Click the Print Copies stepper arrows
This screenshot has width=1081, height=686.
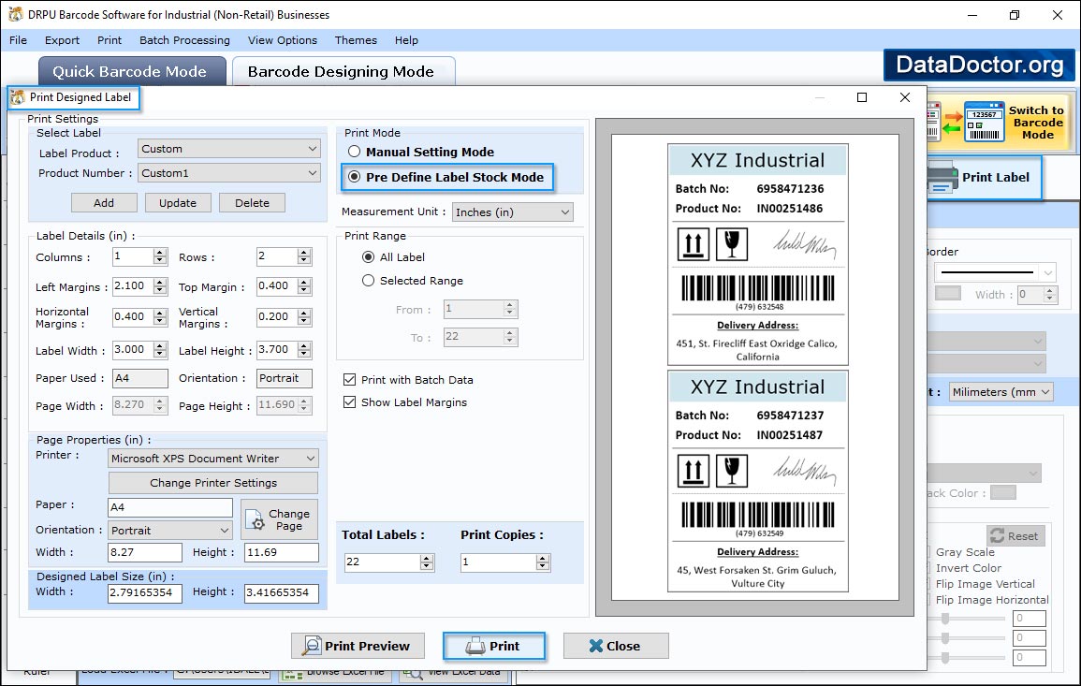pyautogui.click(x=543, y=562)
